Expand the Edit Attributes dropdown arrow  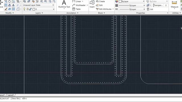coord(113,9)
